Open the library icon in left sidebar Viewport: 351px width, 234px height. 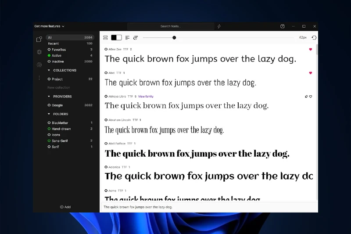coord(39,40)
